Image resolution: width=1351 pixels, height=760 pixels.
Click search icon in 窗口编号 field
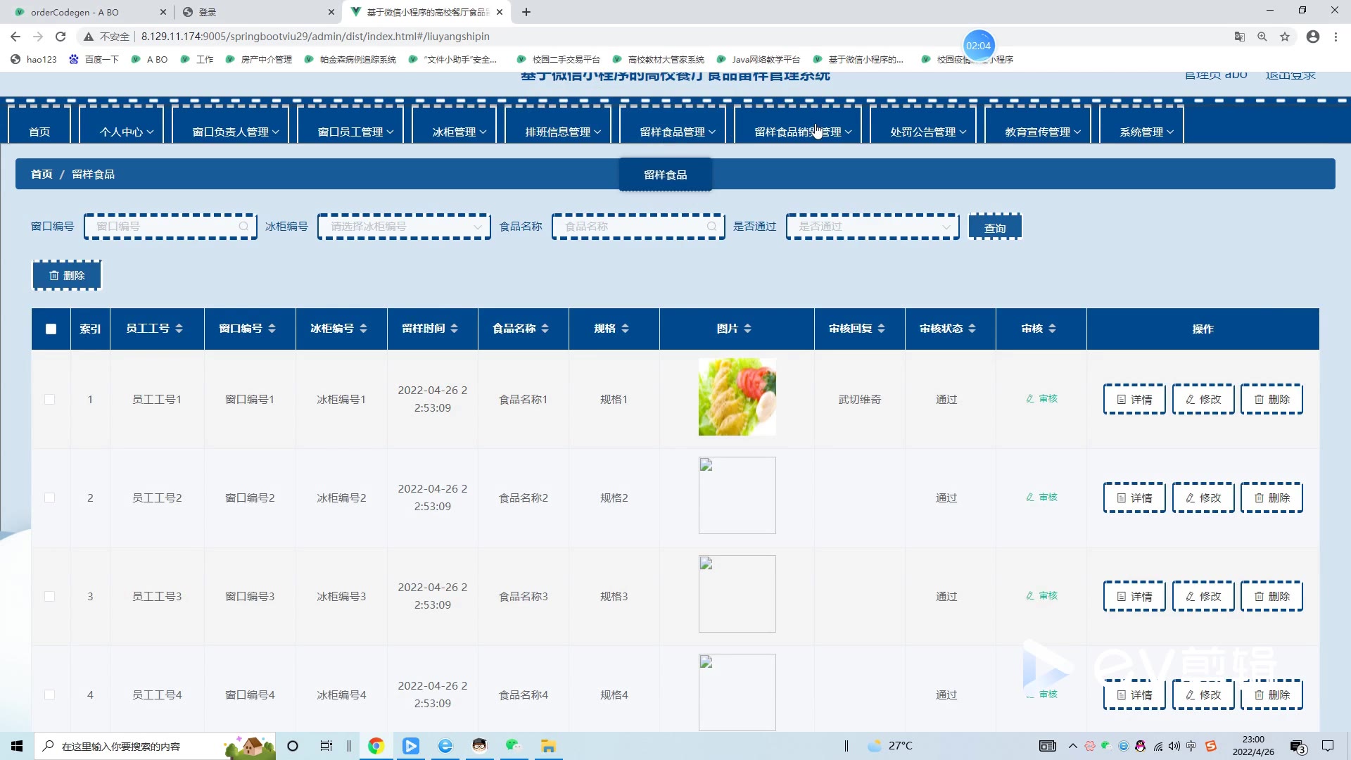click(243, 227)
